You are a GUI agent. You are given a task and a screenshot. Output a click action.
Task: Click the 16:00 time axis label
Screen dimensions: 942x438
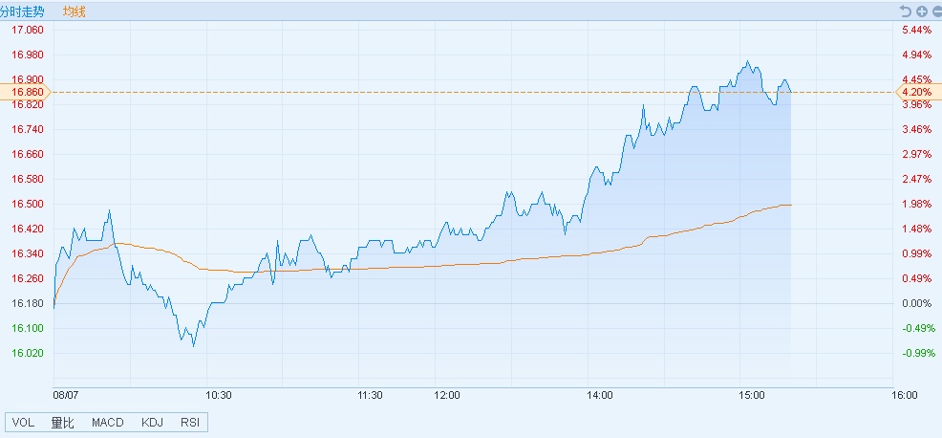(x=904, y=395)
